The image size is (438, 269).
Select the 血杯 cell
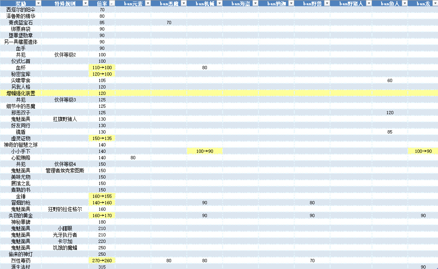tap(21, 68)
